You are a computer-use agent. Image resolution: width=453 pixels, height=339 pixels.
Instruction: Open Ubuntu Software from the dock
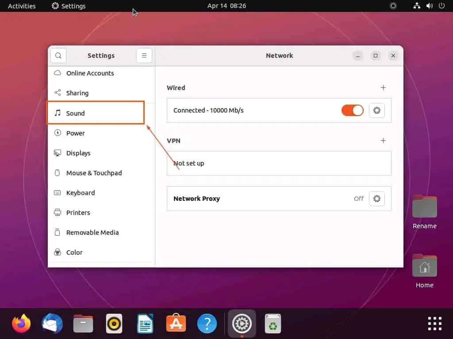tap(176, 324)
